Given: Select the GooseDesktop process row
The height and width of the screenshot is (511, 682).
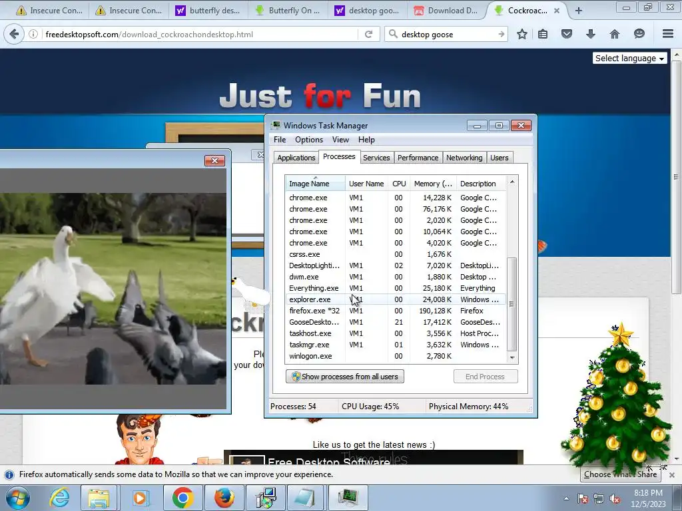Looking at the screenshot, I should [396, 322].
